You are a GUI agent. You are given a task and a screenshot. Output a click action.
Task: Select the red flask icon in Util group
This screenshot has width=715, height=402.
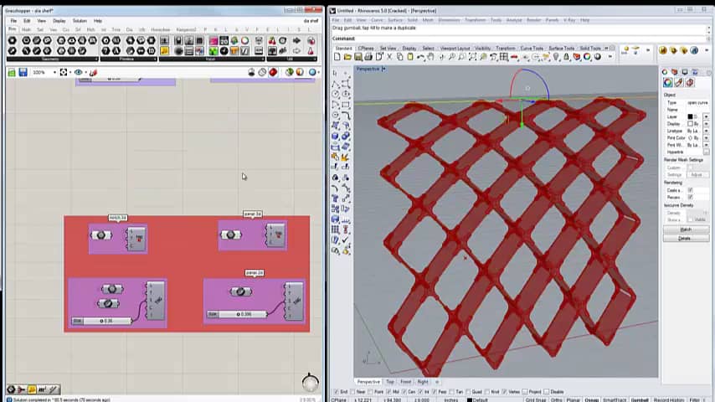click(311, 51)
